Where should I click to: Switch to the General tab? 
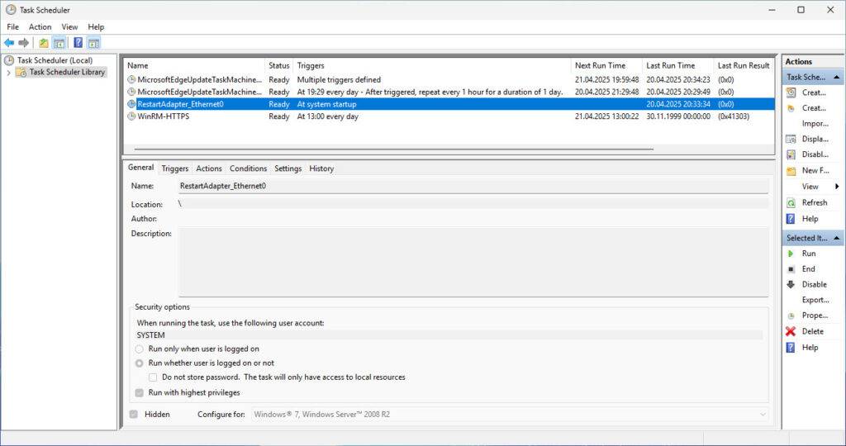pos(140,168)
